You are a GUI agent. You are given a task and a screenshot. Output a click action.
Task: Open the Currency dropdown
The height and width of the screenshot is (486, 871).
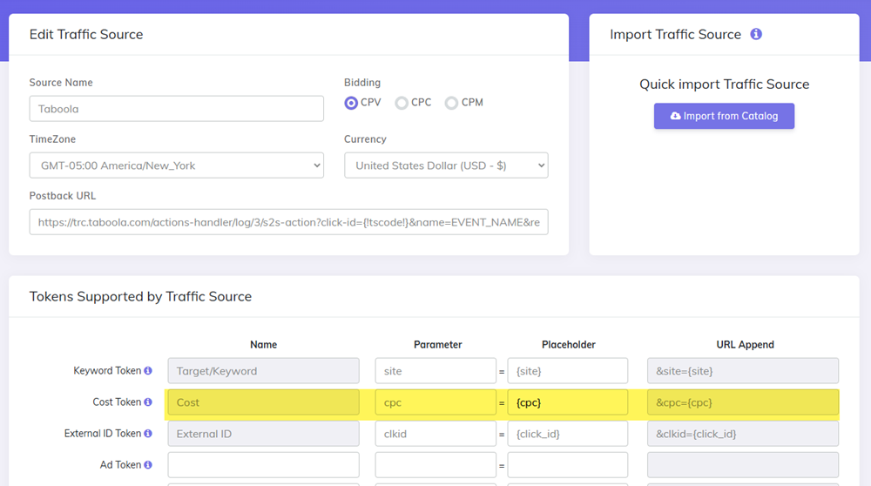(x=446, y=165)
